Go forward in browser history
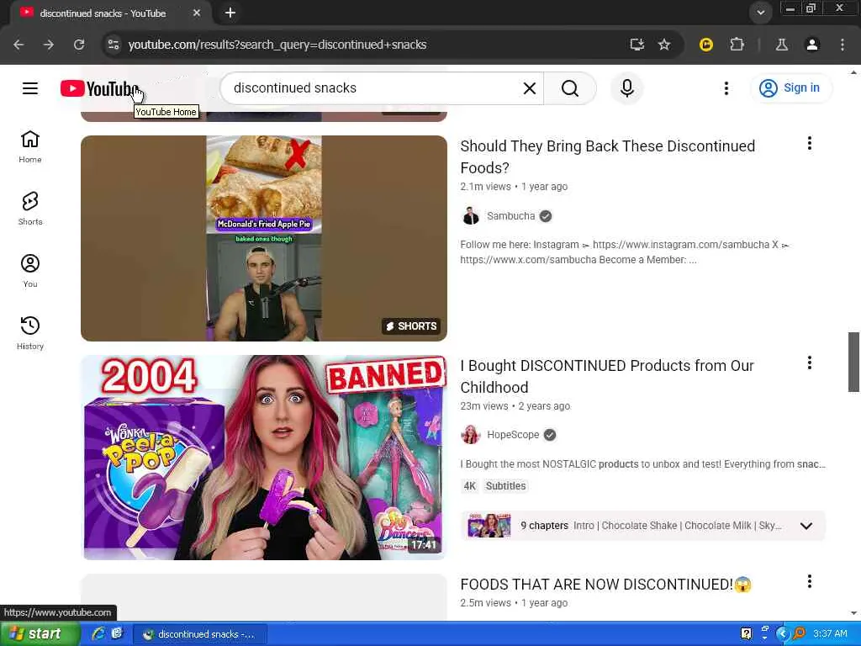Viewport: 861px width, 646px height. [49, 45]
